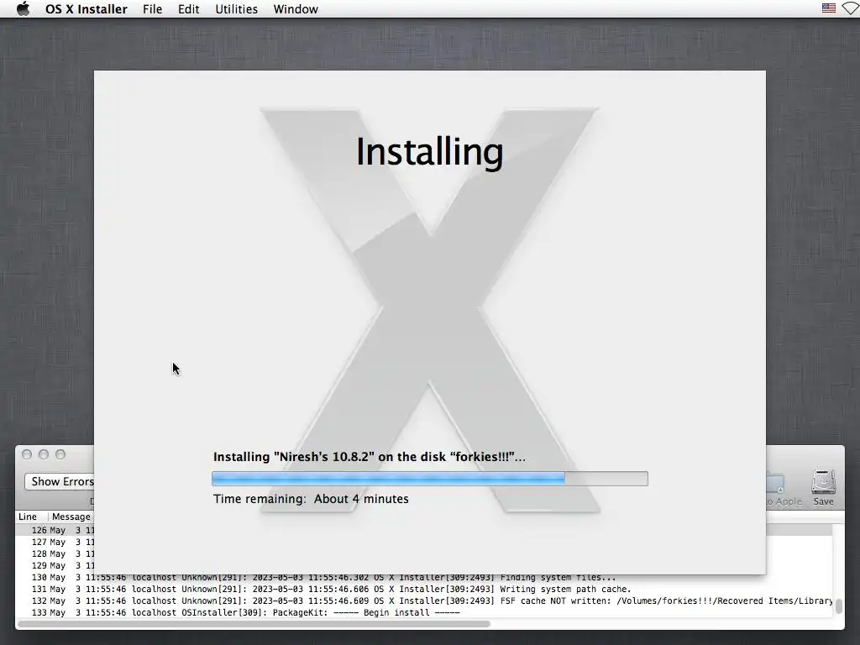
Task: Click the horizontal scrollbar of log window
Action: pyautogui.click(x=254, y=624)
